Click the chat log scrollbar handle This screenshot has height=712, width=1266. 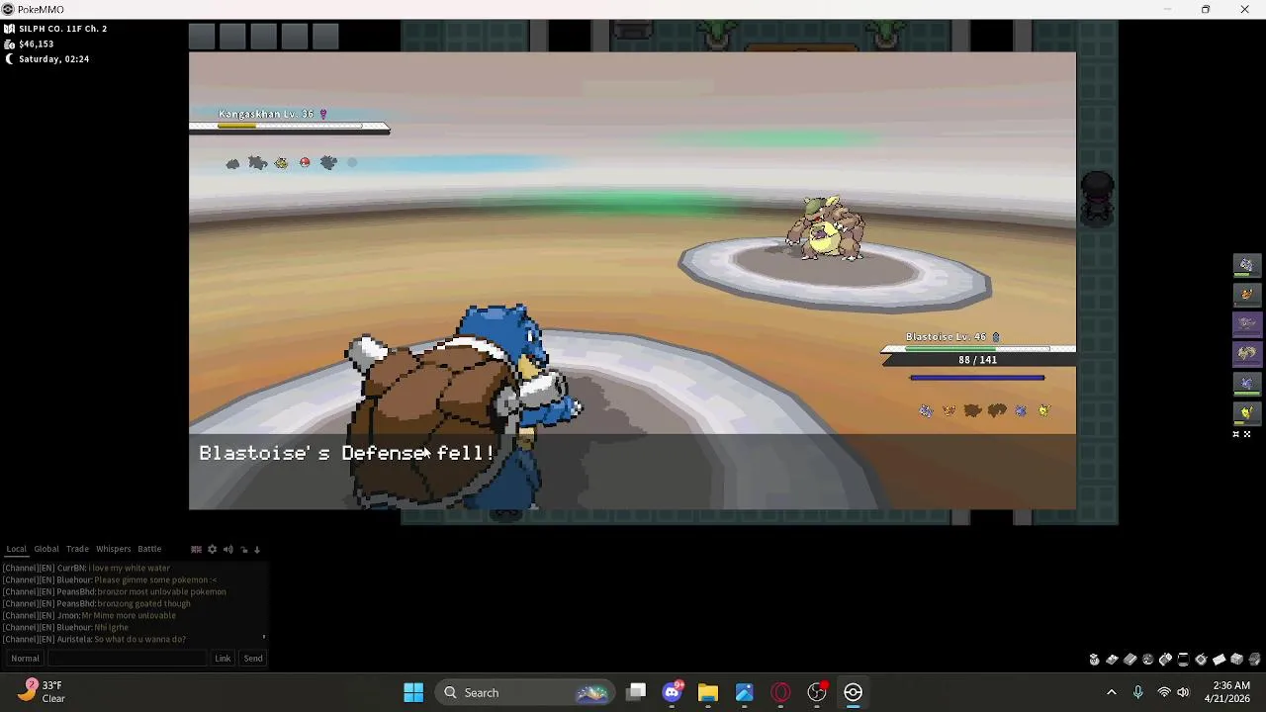pos(263,638)
